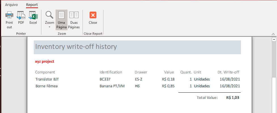Click the Dt. Write-off column header
277x113 pixels.
(x=228, y=72)
